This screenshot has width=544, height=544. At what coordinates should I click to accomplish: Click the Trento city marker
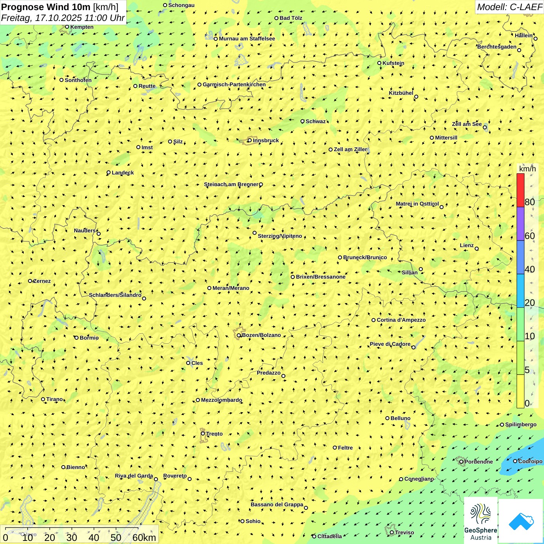202,434
